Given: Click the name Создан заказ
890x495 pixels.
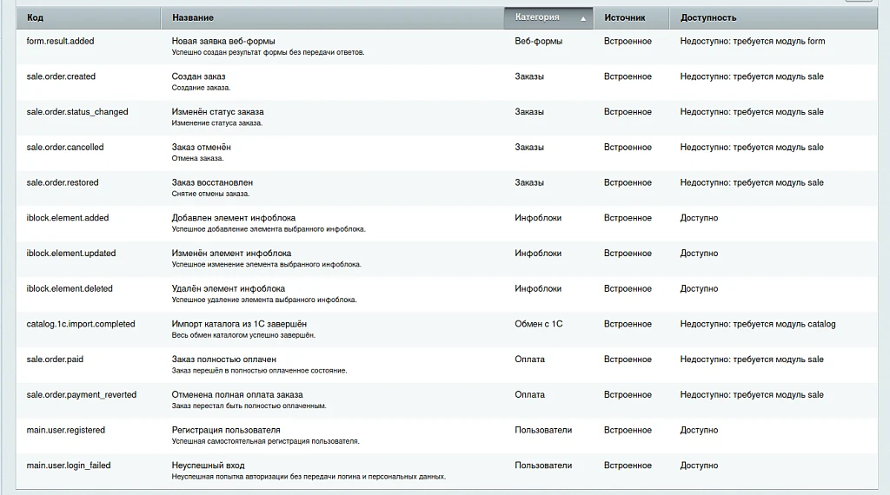Looking at the screenshot, I should click(x=199, y=76).
